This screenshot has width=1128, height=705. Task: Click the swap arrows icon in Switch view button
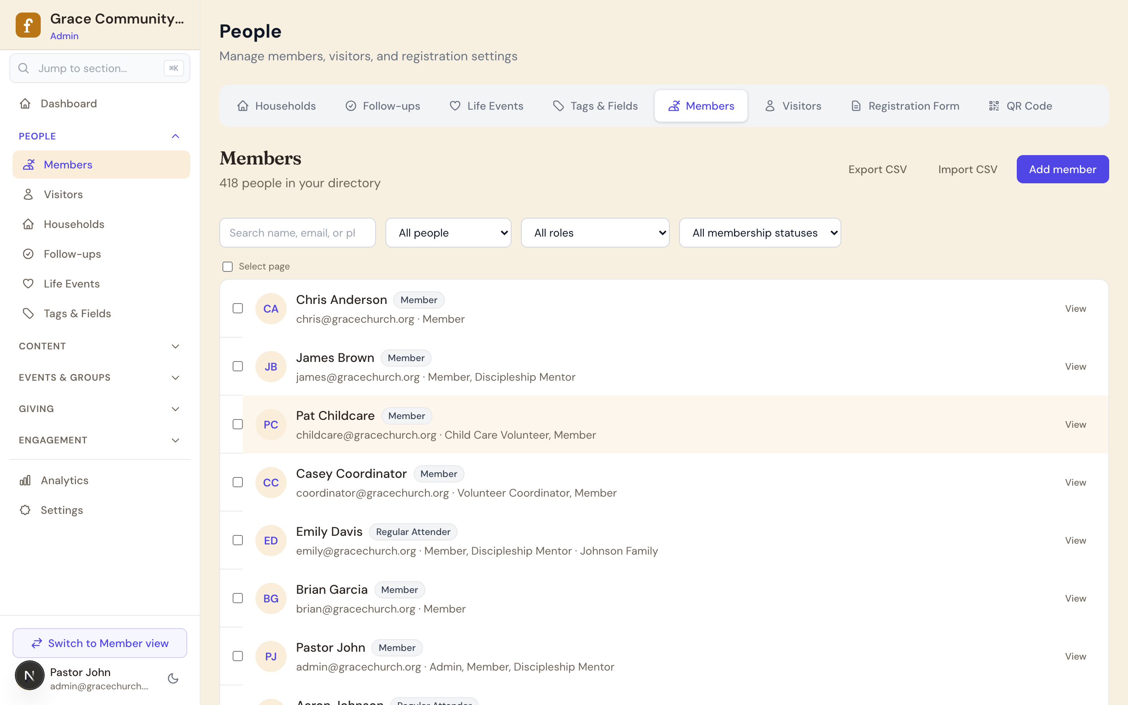click(x=37, y=644)
